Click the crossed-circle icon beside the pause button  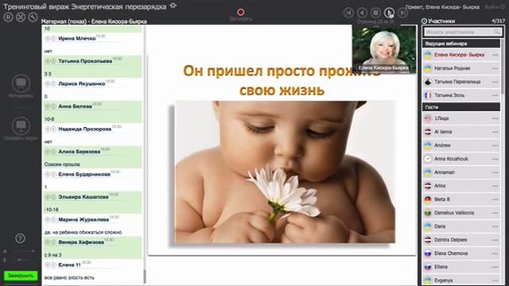pyautogui.click(x=21, y=17)
